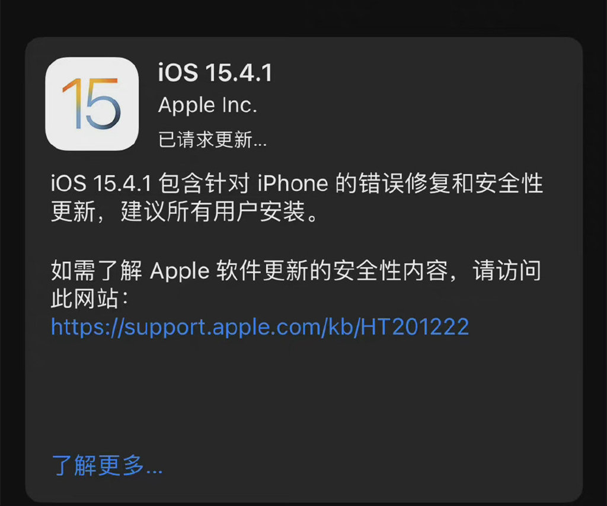Tap 错误修复和安全性 phrase in description
Viewport: 607px width, 506px height.
pos(451,183)
